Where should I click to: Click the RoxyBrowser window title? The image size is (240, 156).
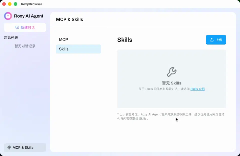(31, 4)
